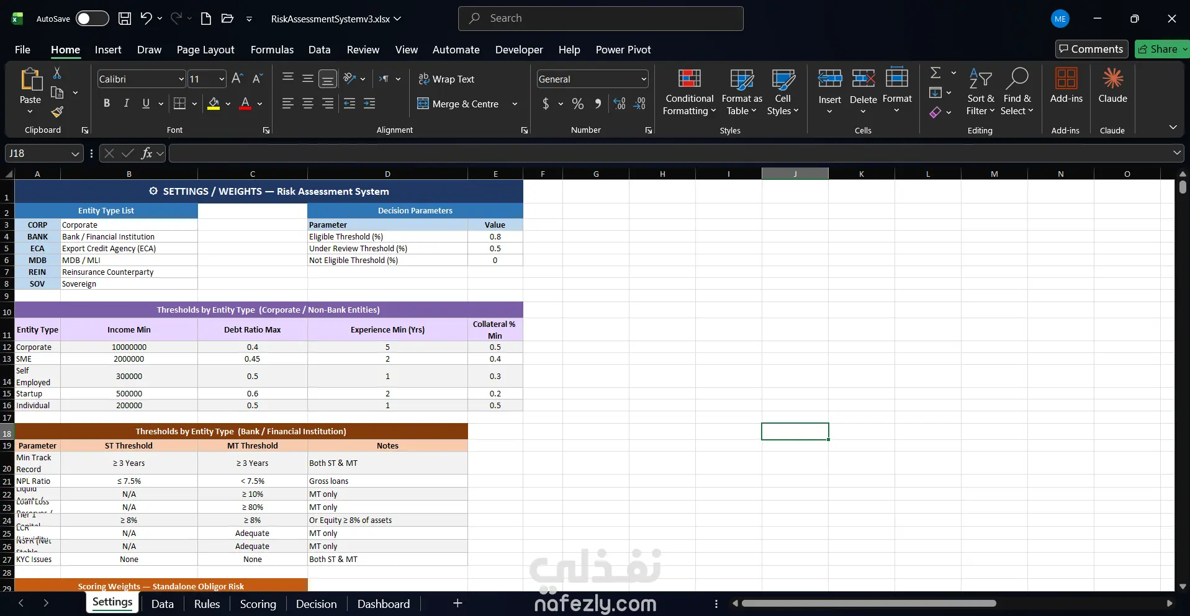Click the Copy icon in Clipboard group
The width and height of the screenshot is (1190, 616).
point(57,93)
